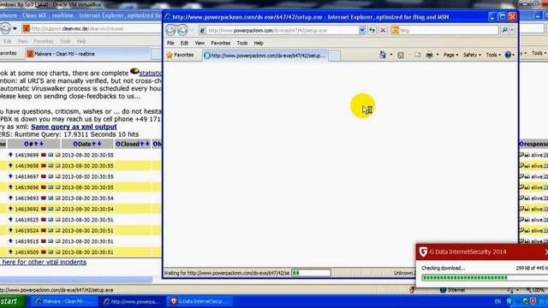Switch to powerpackmm taskbar button

(x=132, y=301)
